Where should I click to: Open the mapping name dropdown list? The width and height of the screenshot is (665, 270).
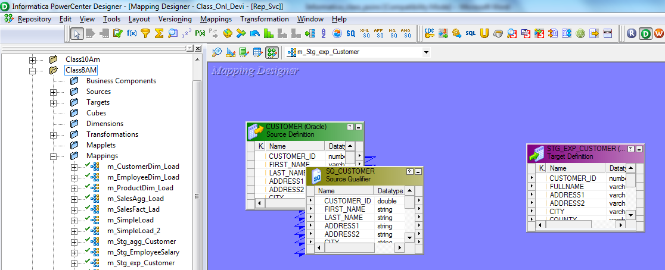pos(426,52)
